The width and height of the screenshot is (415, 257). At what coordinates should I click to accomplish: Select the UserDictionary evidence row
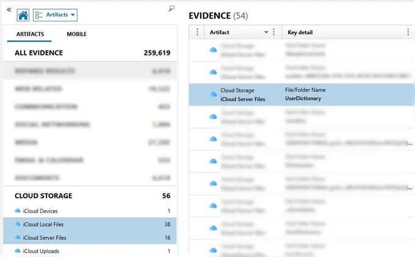(x=301, y=95)
